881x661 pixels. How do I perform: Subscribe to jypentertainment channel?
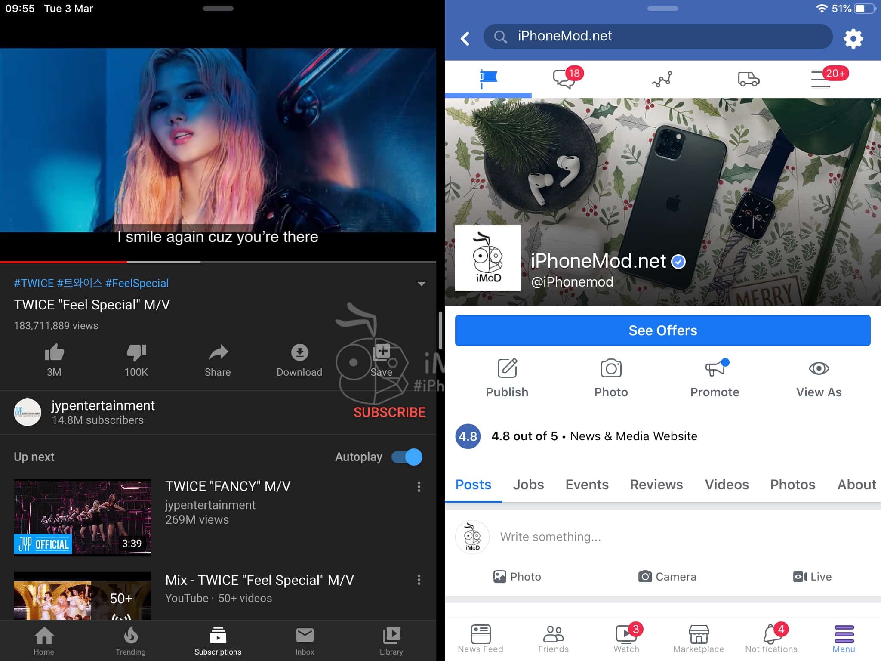[389, 412]
